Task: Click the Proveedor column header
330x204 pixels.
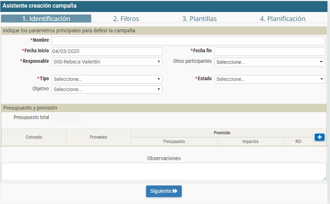Action: coord(98,137)
